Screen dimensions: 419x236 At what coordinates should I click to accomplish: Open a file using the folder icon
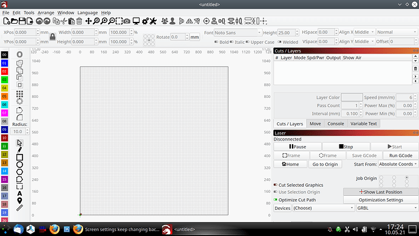click(x=15, y=21)
